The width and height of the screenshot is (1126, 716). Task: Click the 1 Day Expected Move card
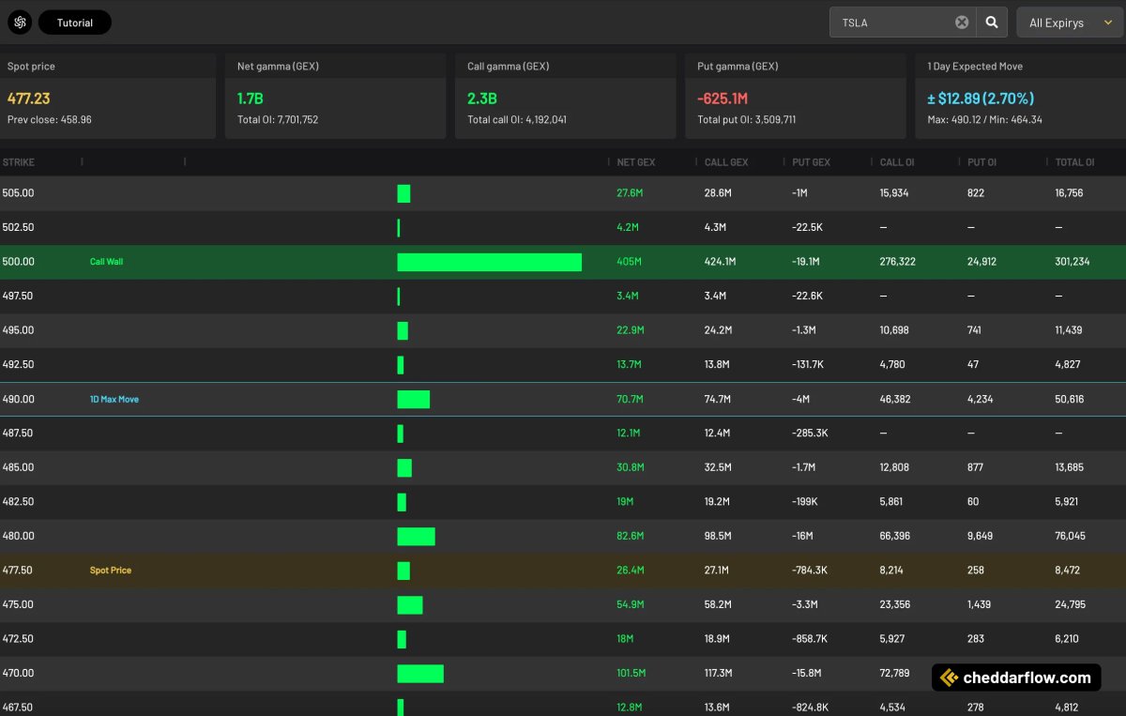(x=1019, y=94)
